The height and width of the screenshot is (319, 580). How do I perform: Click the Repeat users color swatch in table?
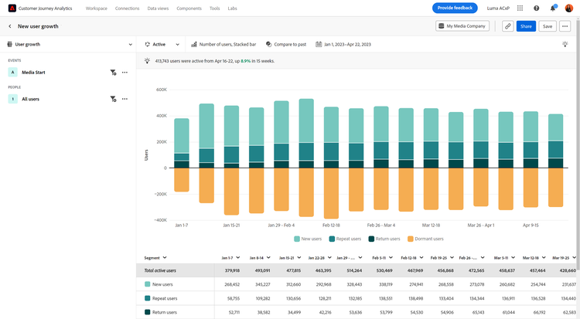(x=148, y=298)
